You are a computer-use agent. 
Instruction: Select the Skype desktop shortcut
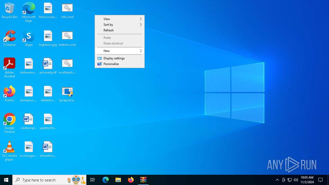29,38
